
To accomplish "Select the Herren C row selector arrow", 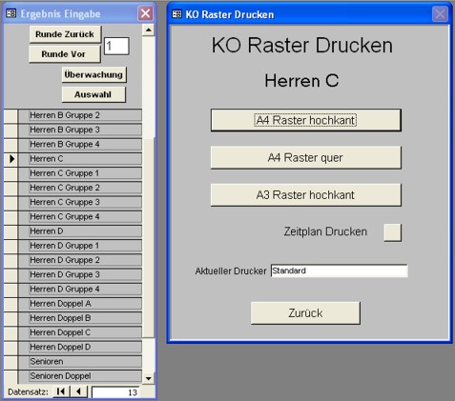I will (x=10, y=159).
